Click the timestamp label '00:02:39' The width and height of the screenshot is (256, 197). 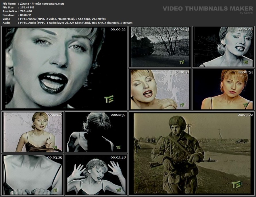point(118,115)
